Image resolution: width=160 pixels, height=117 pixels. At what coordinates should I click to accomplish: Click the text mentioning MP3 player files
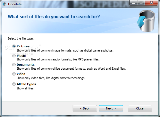point(58,59)
